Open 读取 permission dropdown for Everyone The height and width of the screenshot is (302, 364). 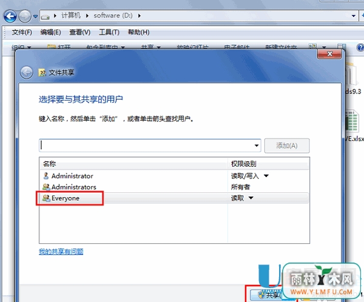(x=251, y=198)
